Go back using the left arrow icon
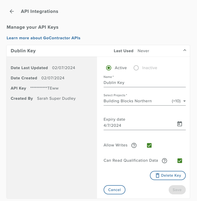197x201 pixels. (x=12, y=11)
